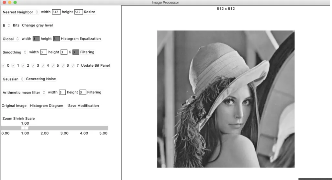Click the Resize button
The image size is (332, 180).
click(x=89, y=12)
